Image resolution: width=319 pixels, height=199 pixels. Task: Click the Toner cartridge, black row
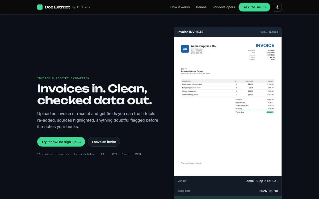(x=228, y=95)
